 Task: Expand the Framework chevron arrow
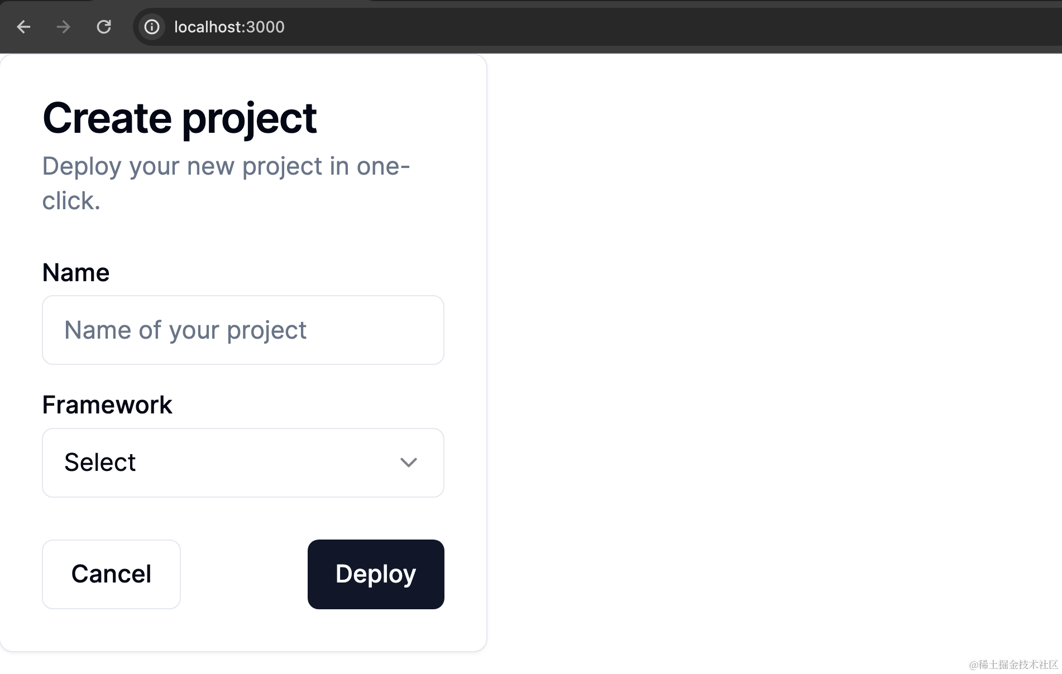[409, 463]
